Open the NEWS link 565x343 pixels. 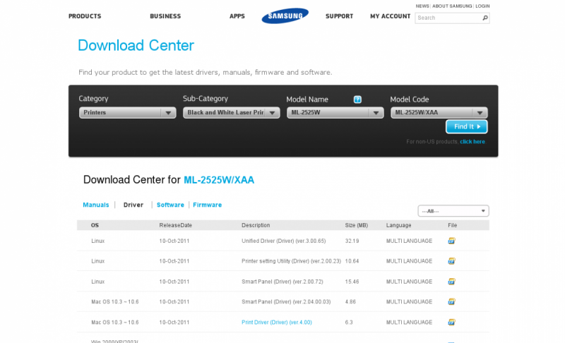(x=422, y=6)
